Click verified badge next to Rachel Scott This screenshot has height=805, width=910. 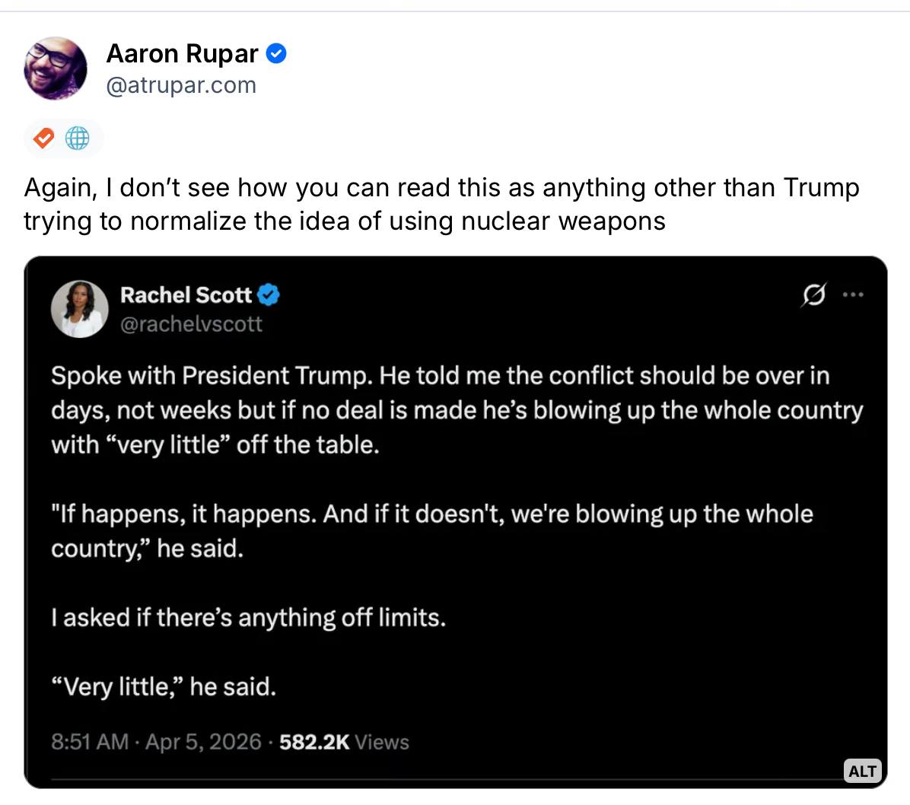click(x=269, y=294)
